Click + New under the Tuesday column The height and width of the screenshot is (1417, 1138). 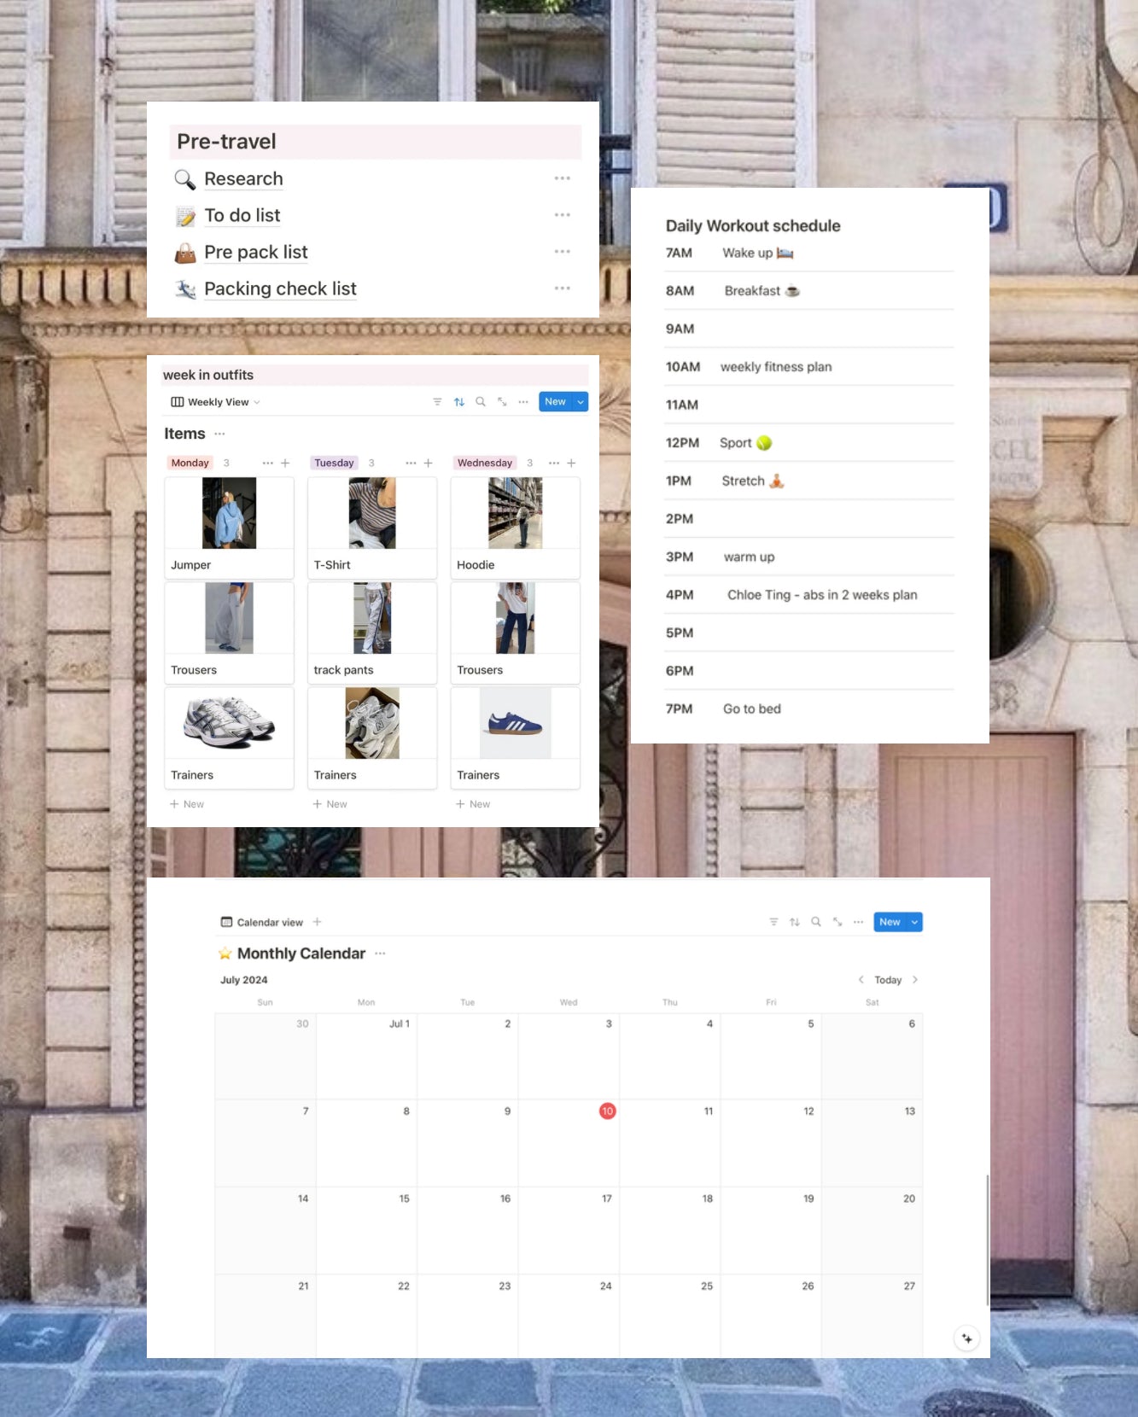tap(330, 804)
